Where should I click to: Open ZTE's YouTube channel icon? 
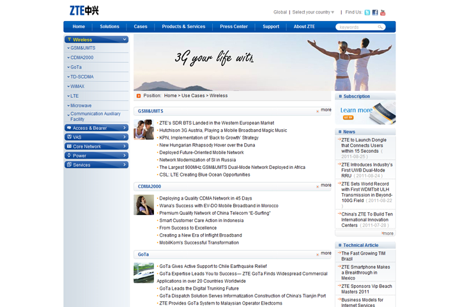click(x=383, y=12)
